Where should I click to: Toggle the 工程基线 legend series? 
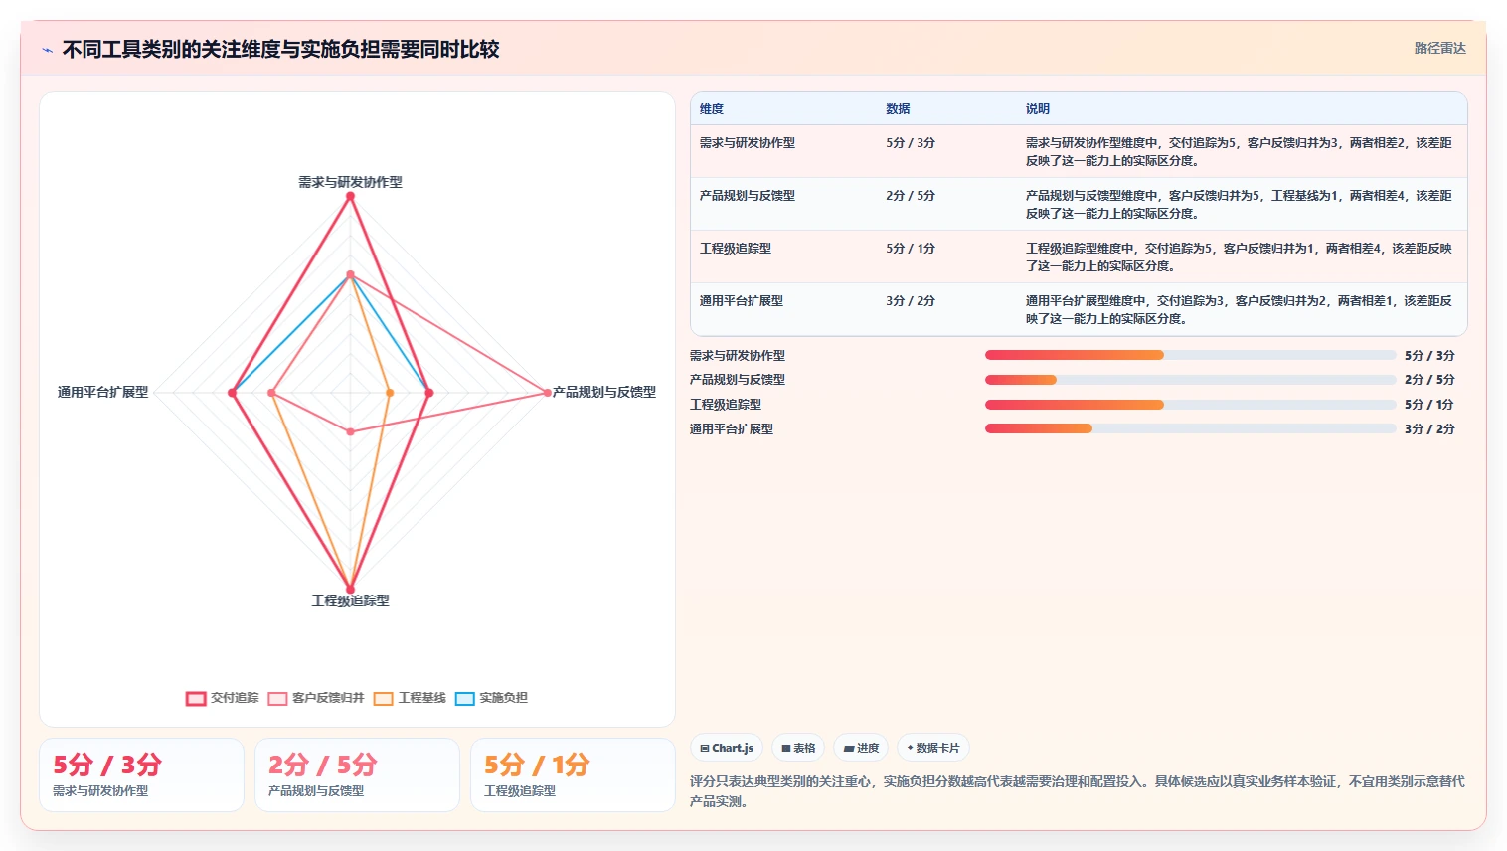(x=410, y=698)
